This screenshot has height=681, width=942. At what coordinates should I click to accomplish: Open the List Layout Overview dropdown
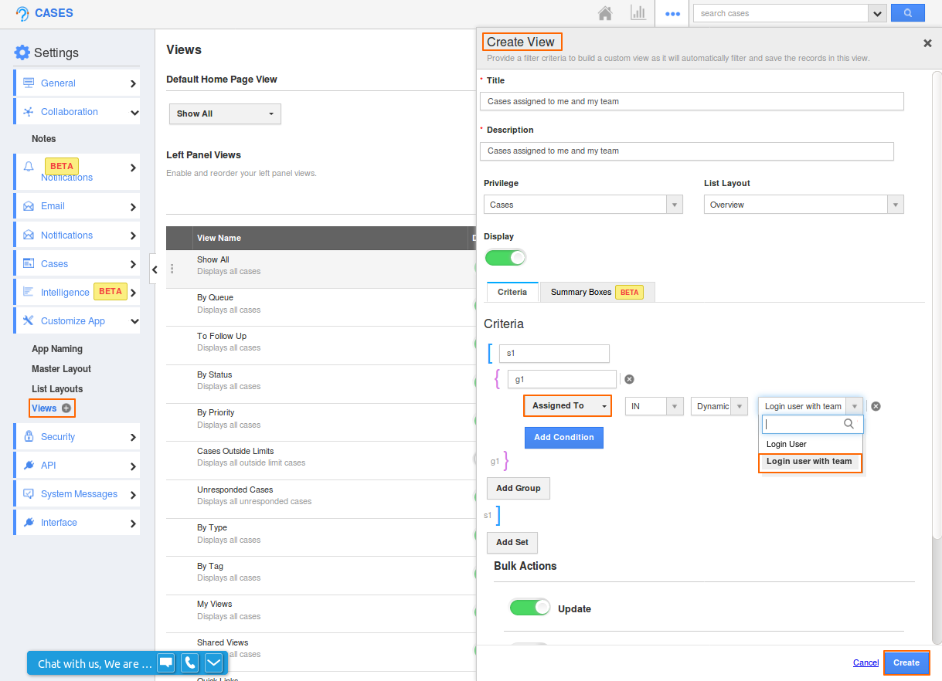pos(804,204)
